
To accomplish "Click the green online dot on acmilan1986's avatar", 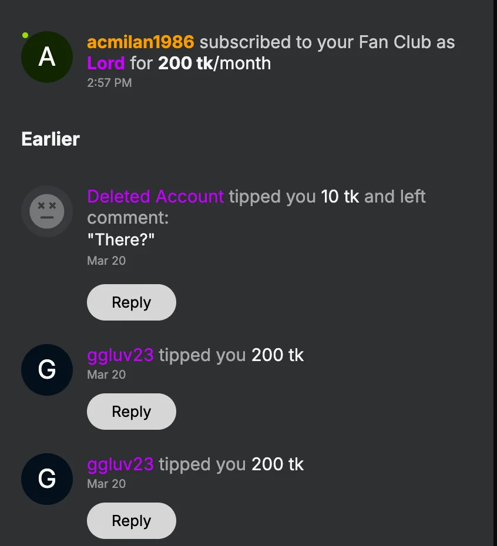I will pos(25,35).
